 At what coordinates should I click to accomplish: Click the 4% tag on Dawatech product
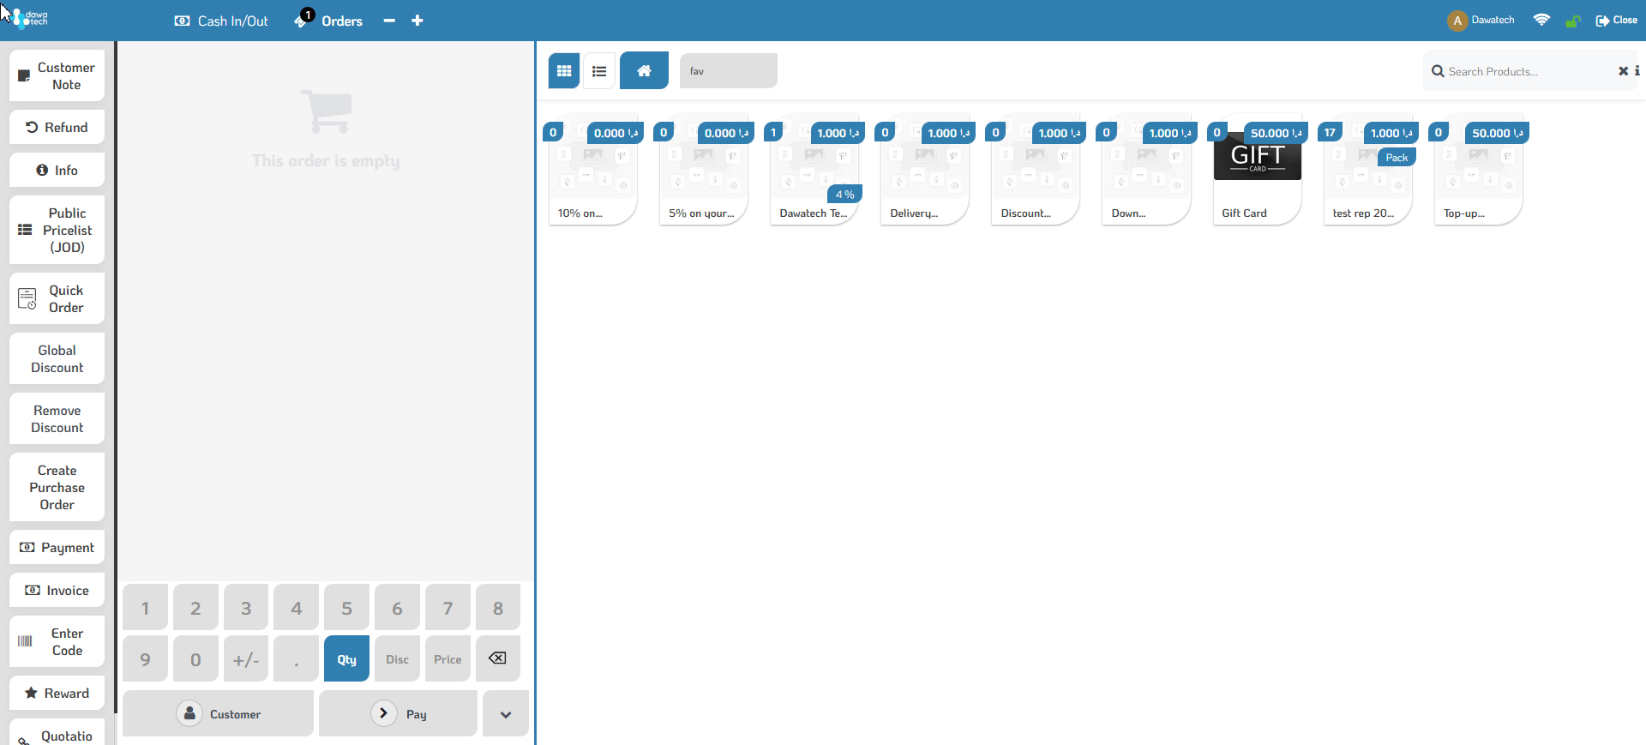click(844, 195)
